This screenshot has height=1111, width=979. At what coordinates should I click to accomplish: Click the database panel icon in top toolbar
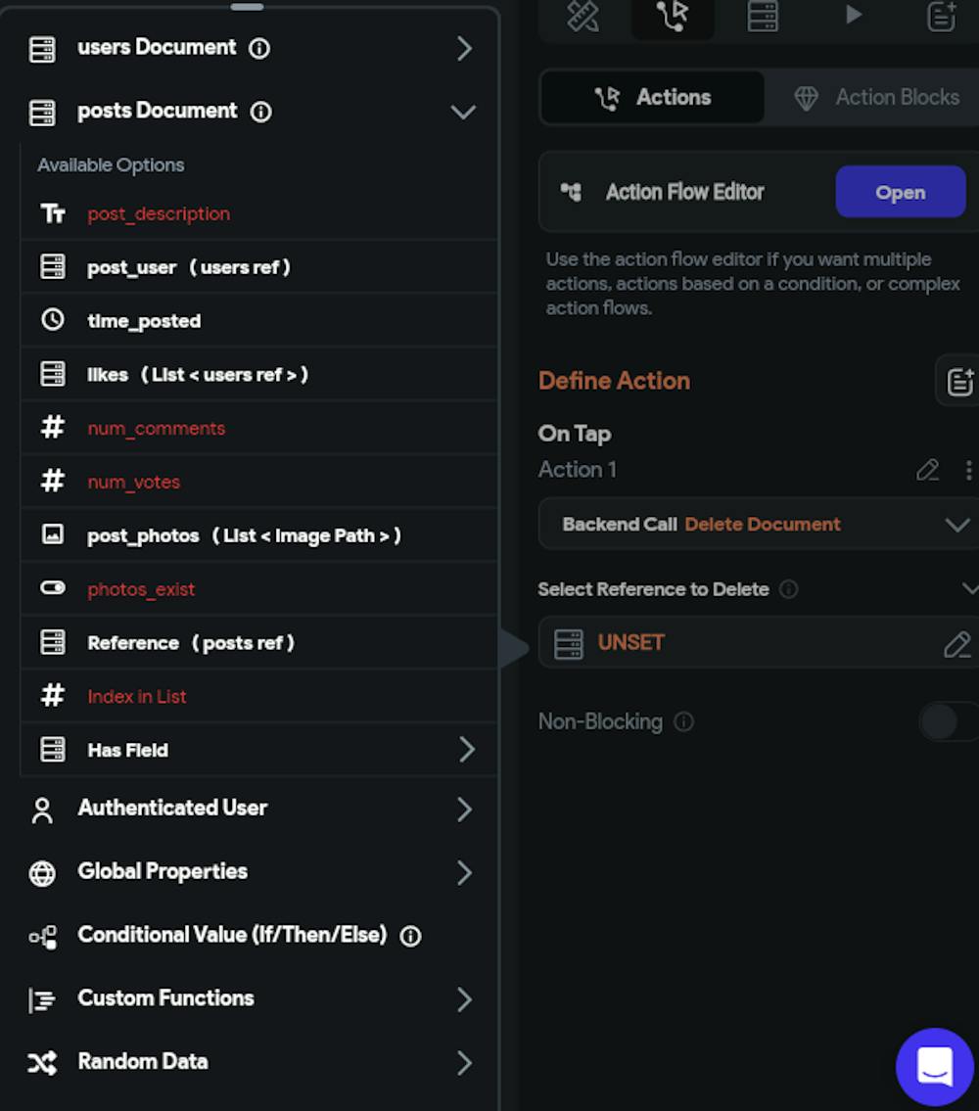763,16
